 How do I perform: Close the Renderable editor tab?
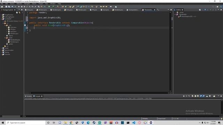(x=155, y=10)
